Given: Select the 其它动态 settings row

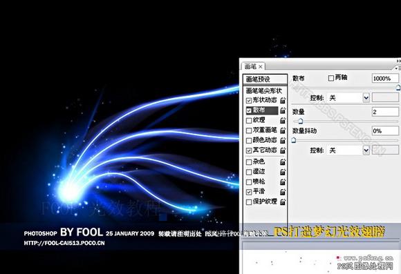Looking at the screenshot, I should point(265,150).
